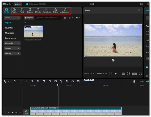
Task: Expand the Library section
Action: tap(12, 53)
